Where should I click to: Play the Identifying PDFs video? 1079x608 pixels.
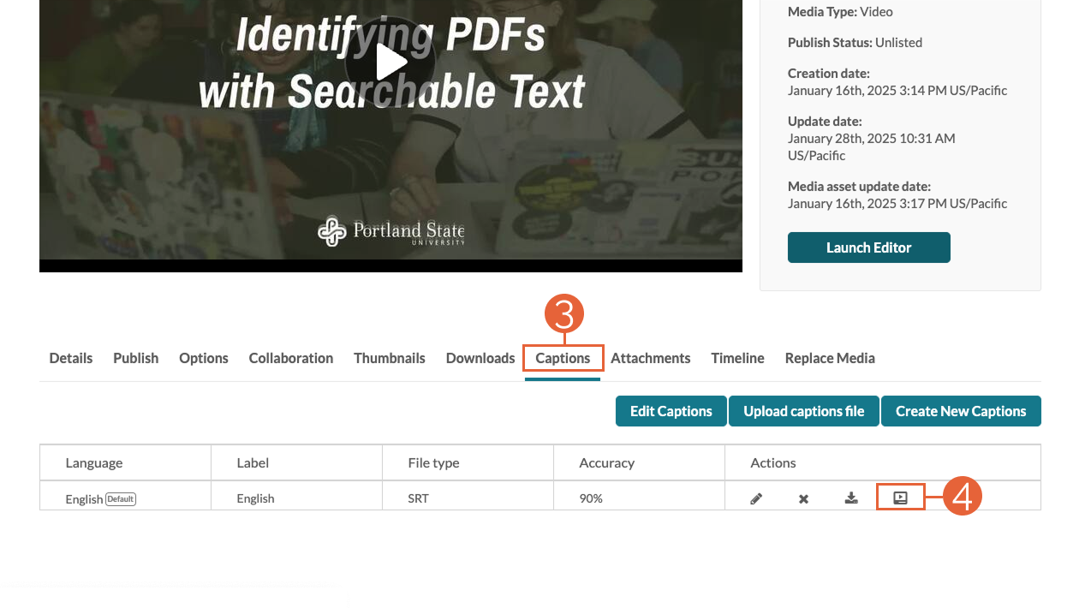click(x=390, y=61)
